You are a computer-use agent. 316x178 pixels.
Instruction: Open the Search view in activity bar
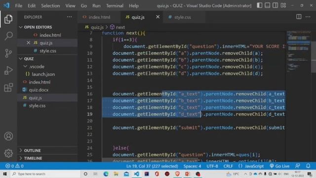(x=8, y=36)
